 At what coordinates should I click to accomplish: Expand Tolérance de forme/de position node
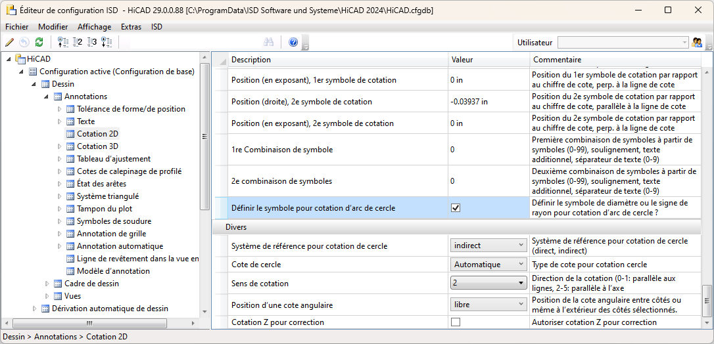59,109
